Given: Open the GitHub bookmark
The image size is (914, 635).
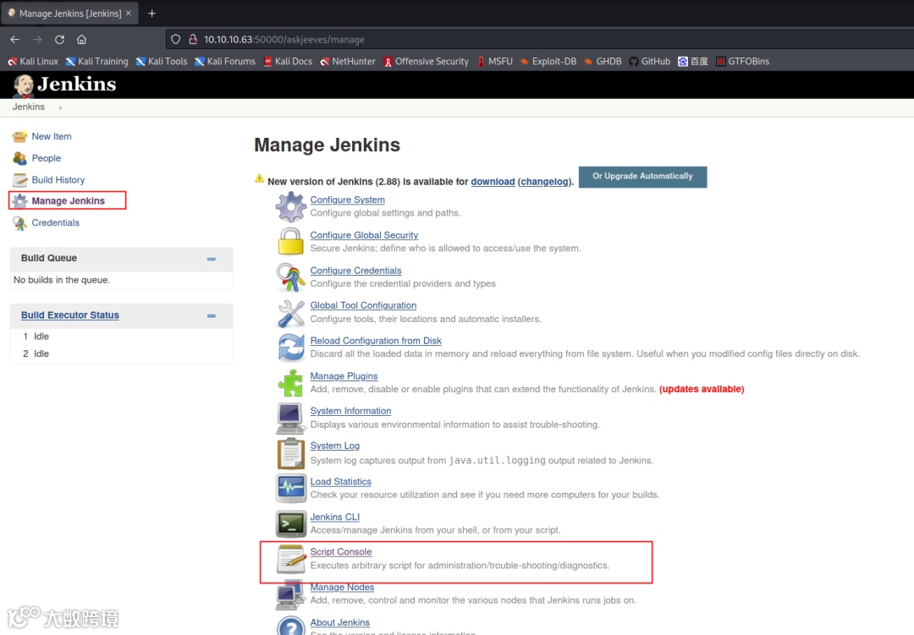Looking at the screenshot, I should 649,61.
